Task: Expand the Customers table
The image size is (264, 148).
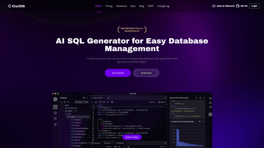Action: [x=70, y=123]
